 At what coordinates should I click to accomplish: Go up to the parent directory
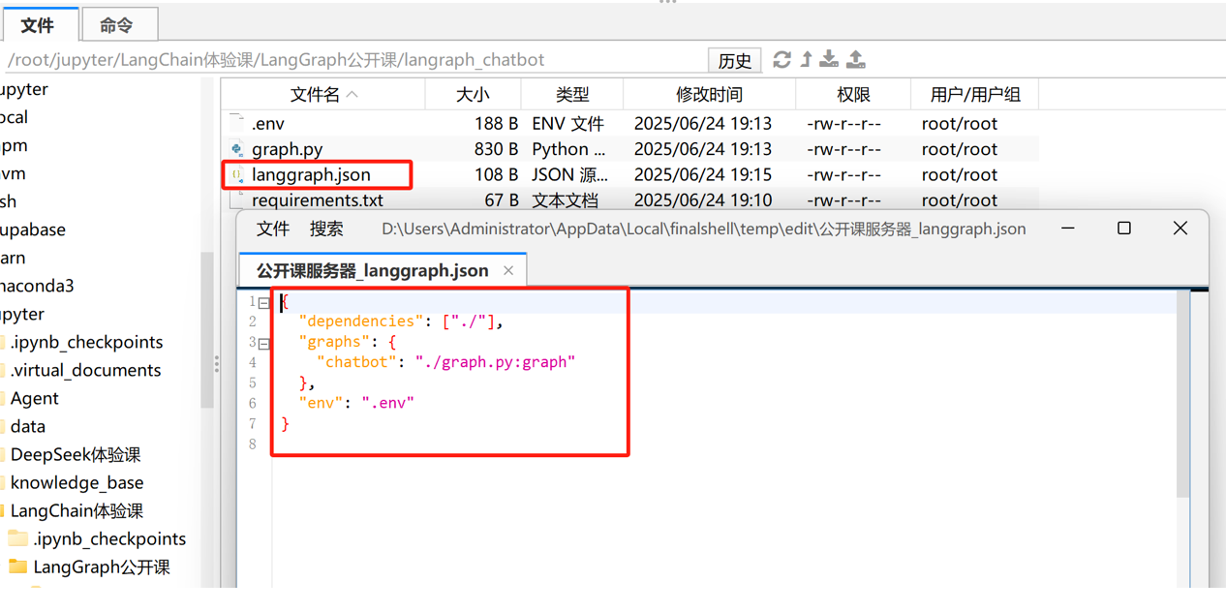pyautogui.click(x=806, y=60)
